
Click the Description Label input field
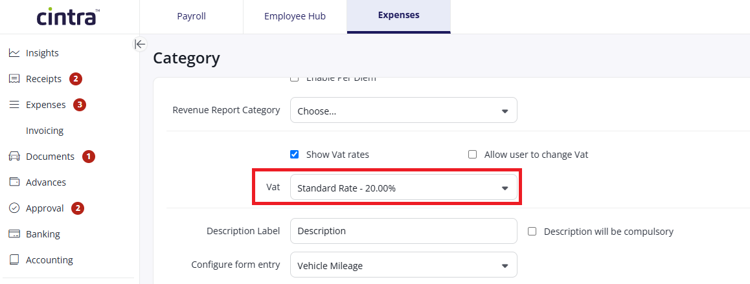403,231
